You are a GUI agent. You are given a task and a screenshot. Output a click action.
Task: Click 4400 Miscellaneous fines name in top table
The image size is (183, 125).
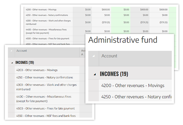click(x=46, y=31)
